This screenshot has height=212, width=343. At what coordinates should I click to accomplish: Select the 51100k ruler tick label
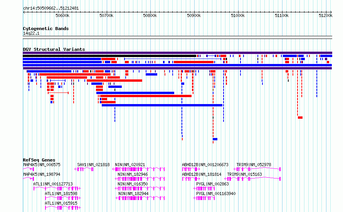pyautogui.click(x=282, y=15)
